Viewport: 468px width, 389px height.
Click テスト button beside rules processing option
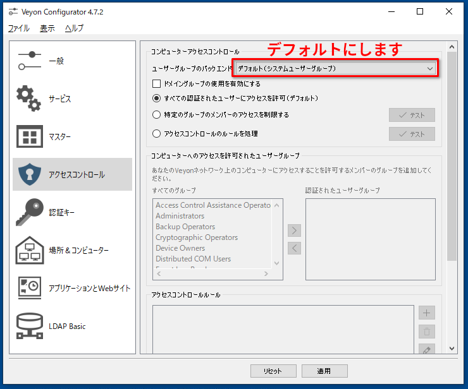(x=412, y=134)
